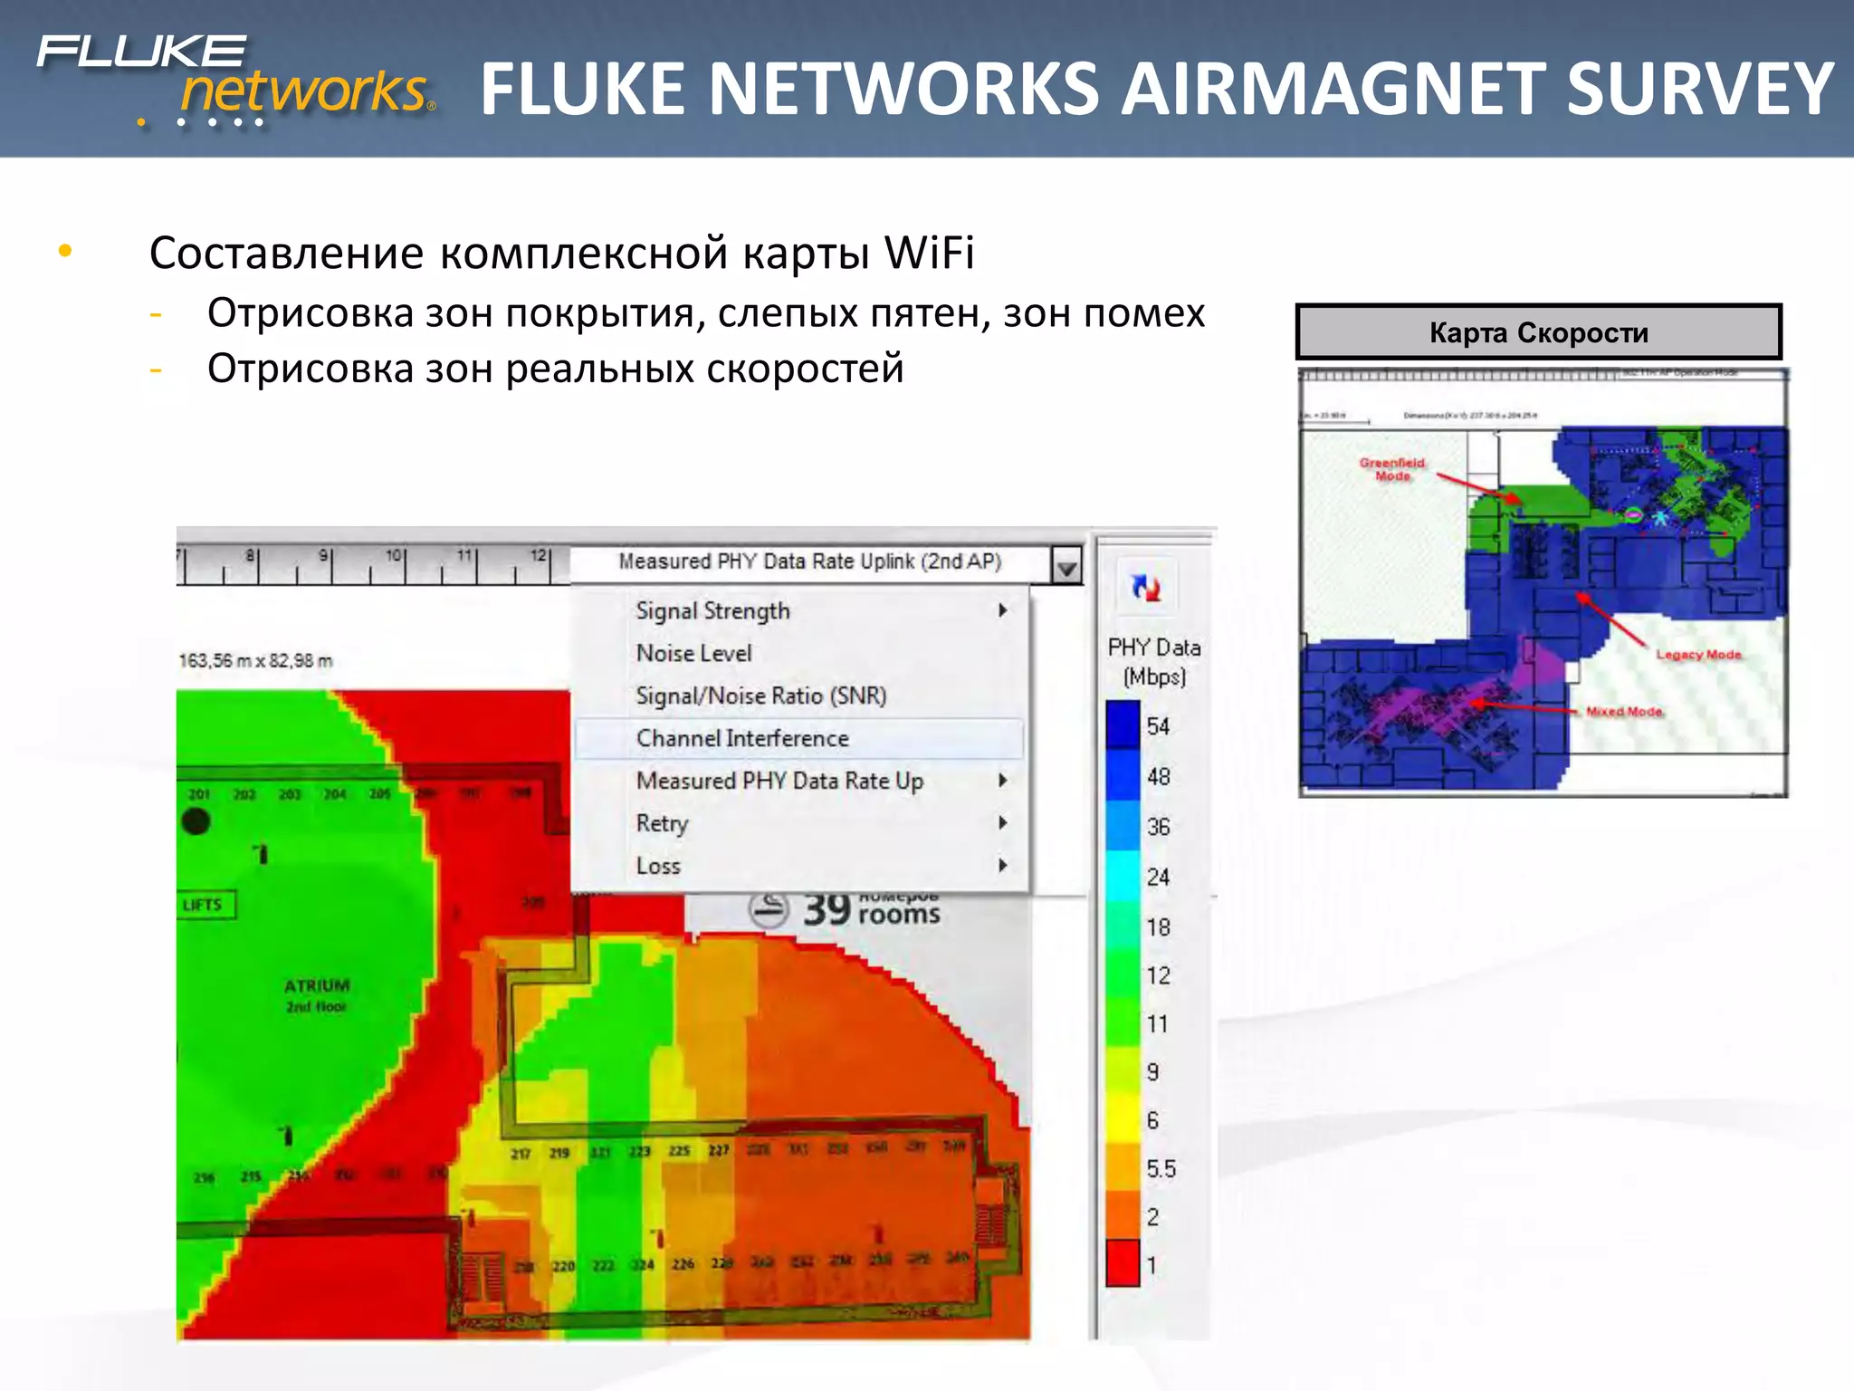
Task: Expand Measured PHY Data Rate Up submenu arrow
Action: point(1003,780)
